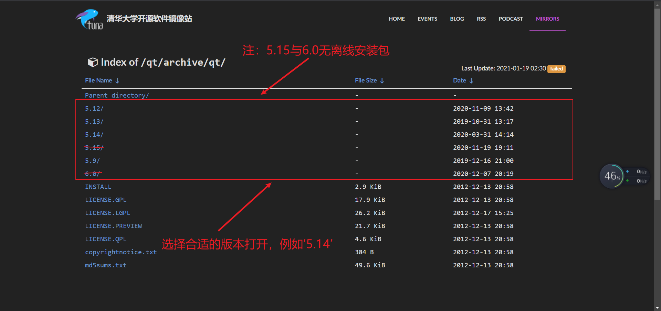Open the HOME menu item

tap(397, 19)
